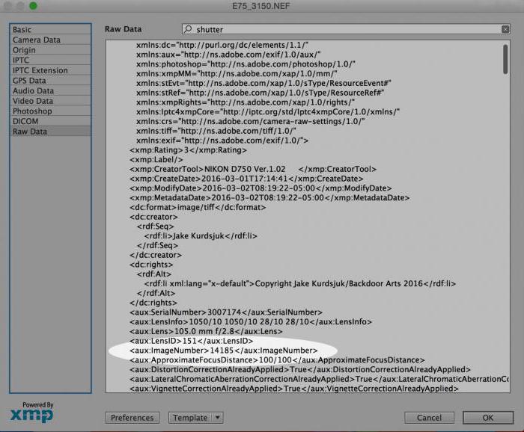
Task: Click the dc:format image/tiff line
Action: click(x=198, y=207)
